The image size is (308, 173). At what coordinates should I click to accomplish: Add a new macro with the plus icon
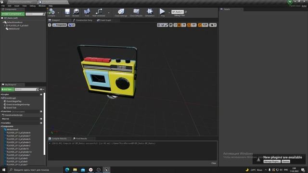pyautogui.click(x=41, y=119)
